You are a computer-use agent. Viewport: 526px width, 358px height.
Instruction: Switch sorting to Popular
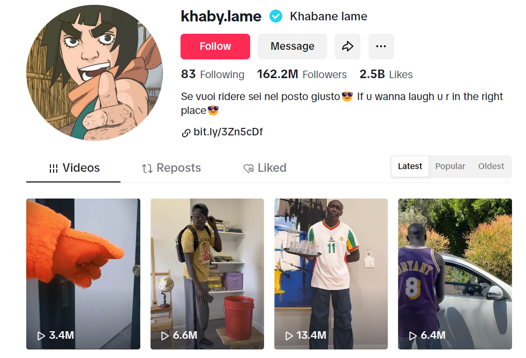coord(450,166)
